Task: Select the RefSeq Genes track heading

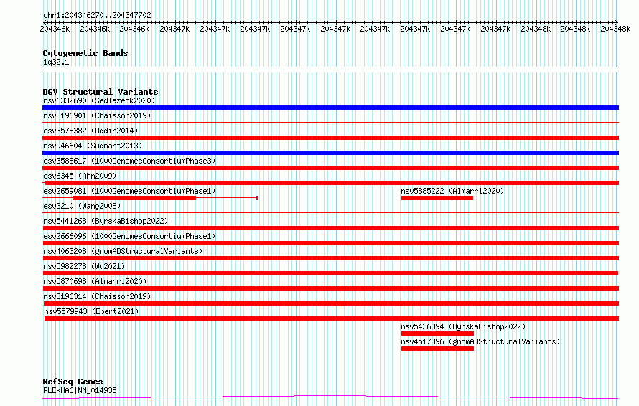Action: [x=73, y=382]
